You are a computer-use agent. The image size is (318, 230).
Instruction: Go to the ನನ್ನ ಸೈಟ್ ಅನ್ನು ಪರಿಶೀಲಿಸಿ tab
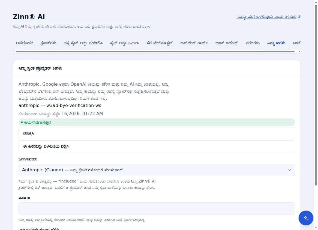coord(83,43)
